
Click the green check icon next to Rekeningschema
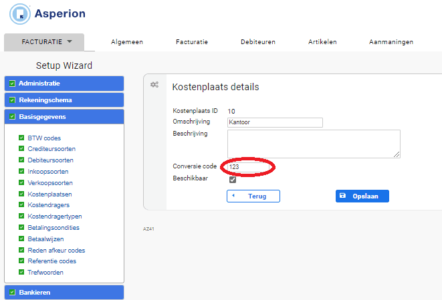click(12, 100)
